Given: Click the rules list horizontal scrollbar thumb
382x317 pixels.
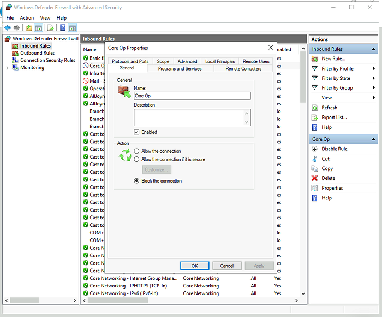Looking at the screenshot, I should (118, 301).
